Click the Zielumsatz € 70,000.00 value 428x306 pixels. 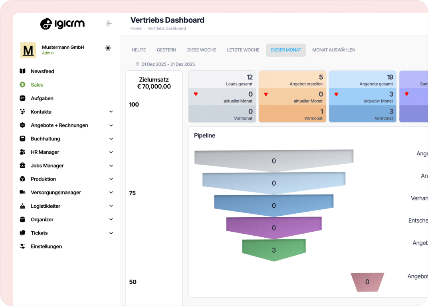click(x=154, y=87)
